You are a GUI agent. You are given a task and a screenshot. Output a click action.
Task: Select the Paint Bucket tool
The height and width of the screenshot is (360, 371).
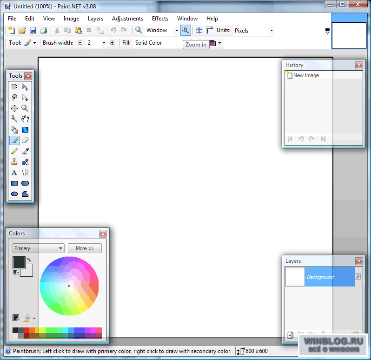[x=14, y=130]
